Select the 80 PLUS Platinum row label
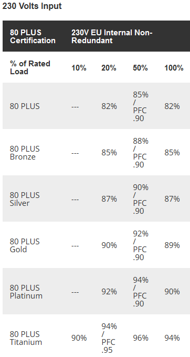 26,292
